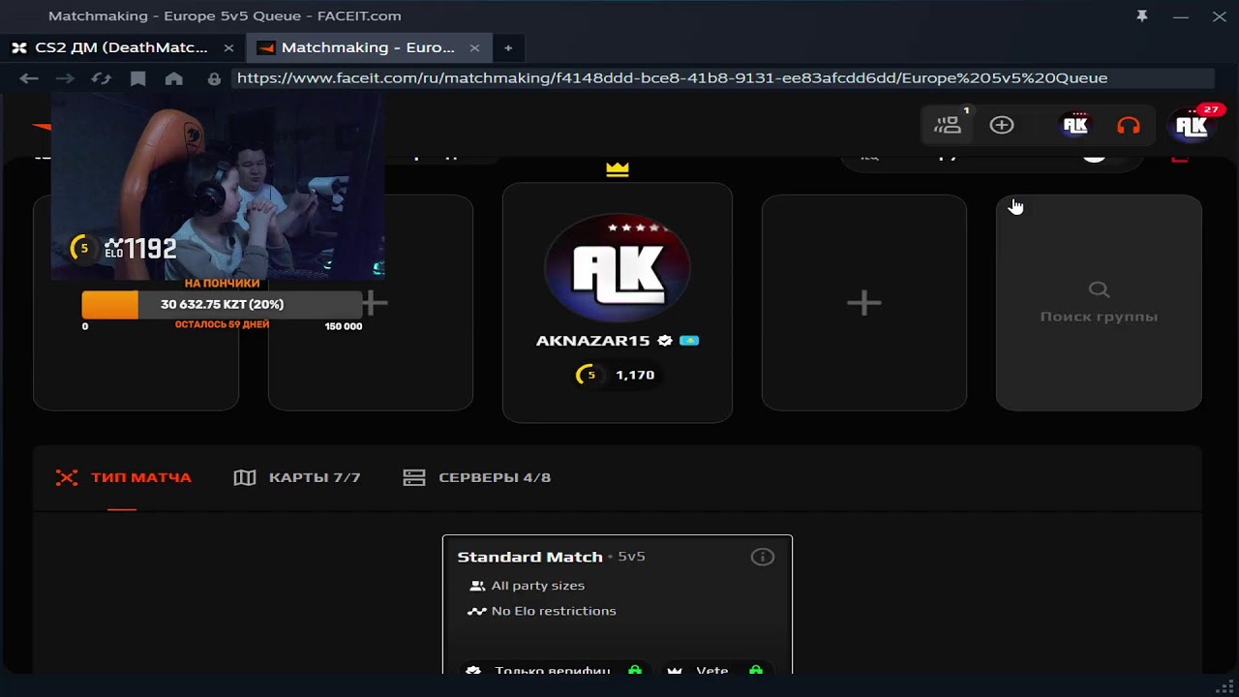
Task: Click the padlock site security icon
Action: tap(214, 78)
